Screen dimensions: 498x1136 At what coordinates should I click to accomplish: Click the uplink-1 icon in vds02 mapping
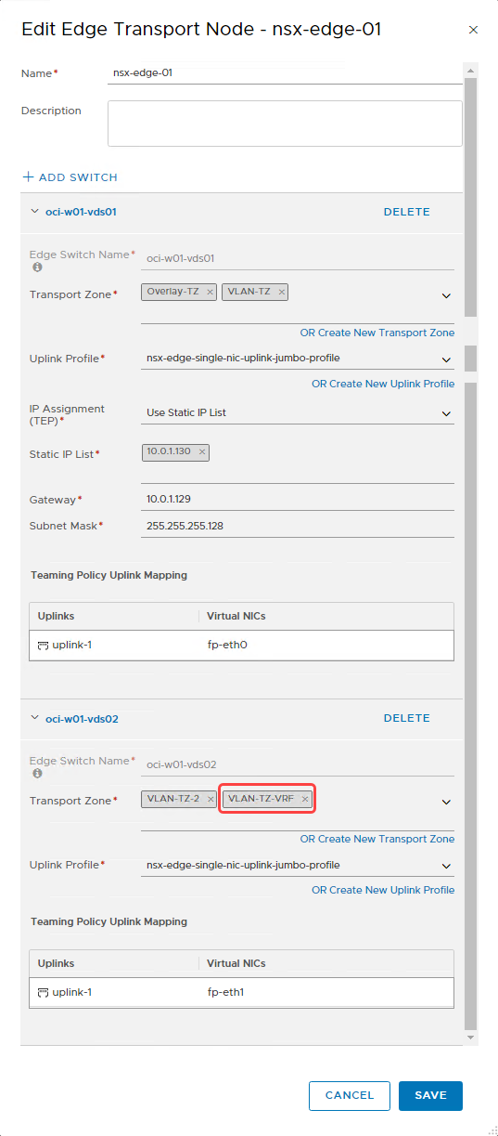[x=43, y=992]
